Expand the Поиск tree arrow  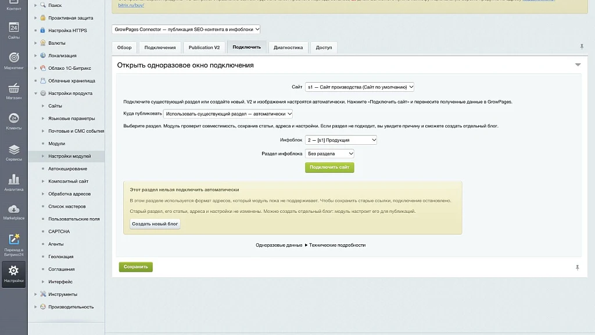tap(35, 5)
